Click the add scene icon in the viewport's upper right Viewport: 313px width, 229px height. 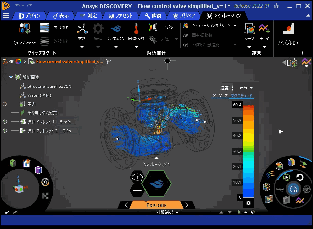click(292, 62)
